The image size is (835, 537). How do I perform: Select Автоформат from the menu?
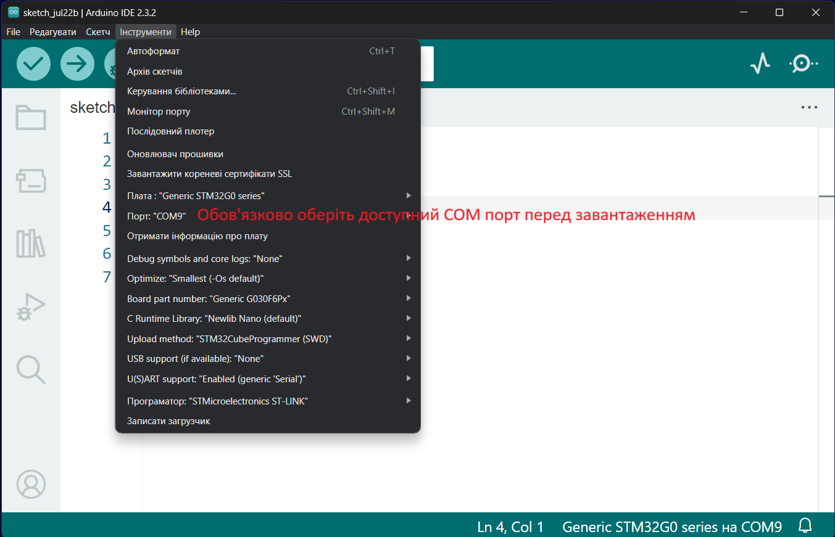[154, 51]
